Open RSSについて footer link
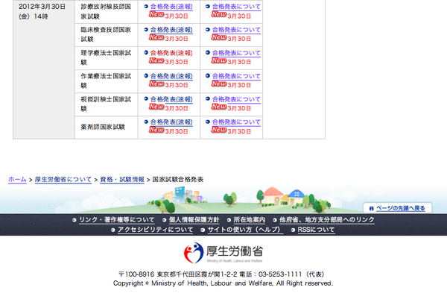Viewport: 447px width, 302px height. pyautogui.click(x=316, y=230)
